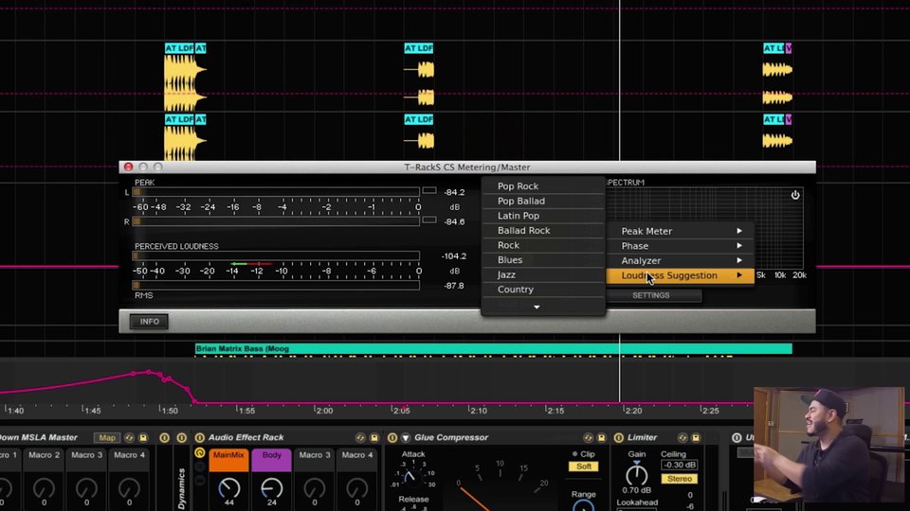Screen dimensions: 910x511
Task: Toggle the collapsed Dynamics device activator
Action: click(x=182, y=437)
